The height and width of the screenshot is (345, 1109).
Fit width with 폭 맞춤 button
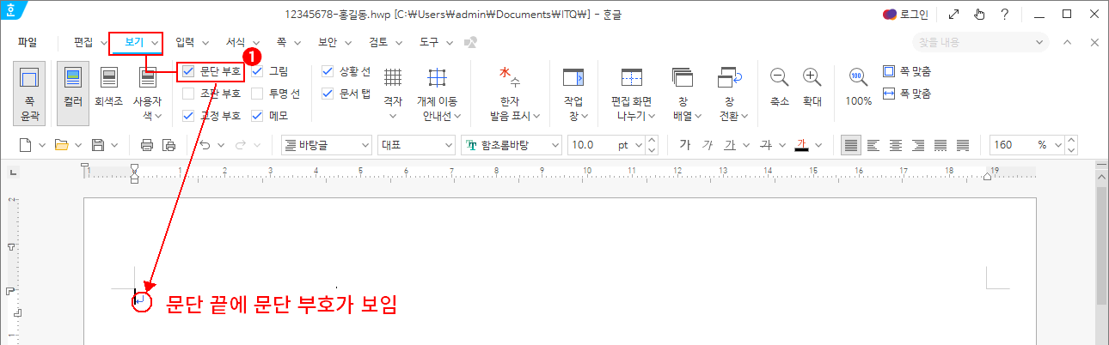tap(908, 94)
